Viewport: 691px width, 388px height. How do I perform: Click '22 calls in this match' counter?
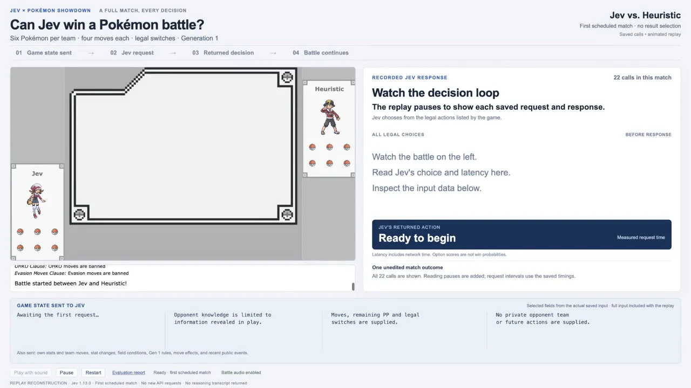[642, 78]
